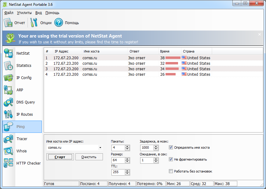This screenshot has width=266, height=189.
Task: Increase the Пакеты packet count
Action: pos(127,147)
